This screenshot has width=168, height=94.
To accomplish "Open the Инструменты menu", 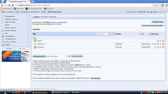I will [25, 12].
